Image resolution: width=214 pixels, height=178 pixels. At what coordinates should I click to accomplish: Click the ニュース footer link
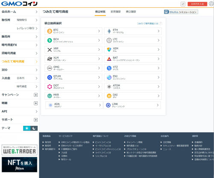pos(167,149)
